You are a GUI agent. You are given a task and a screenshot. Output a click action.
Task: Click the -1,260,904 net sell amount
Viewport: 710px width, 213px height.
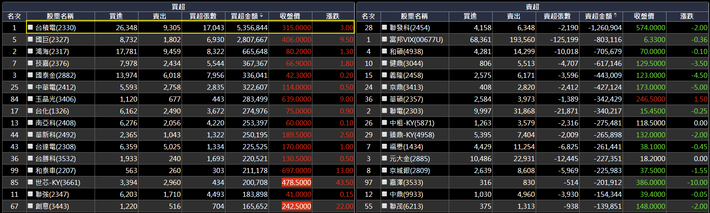[605, 28]
